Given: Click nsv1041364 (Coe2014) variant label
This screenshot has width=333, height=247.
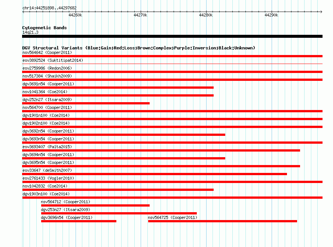Looking at the screenshot, I should click(x=45, y=92).
